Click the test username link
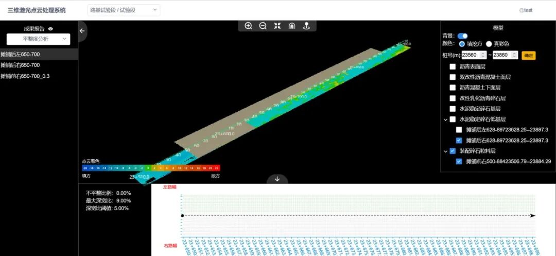Viewport: 556px width, 256px height. click(x=528, y=10)
